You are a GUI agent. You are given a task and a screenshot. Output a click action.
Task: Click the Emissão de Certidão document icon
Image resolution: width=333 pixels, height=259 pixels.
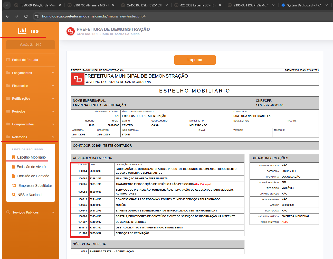pos(13,176)
